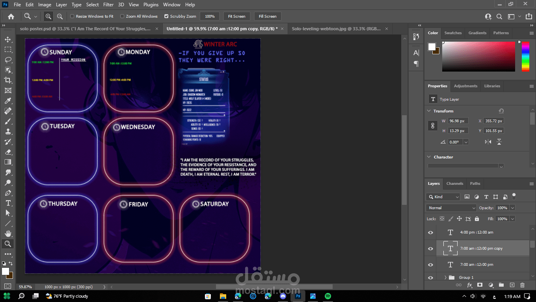Screen dimensions: 536x302
Task: Open the layer filter Kind dropdown
Action: (443, 197)
